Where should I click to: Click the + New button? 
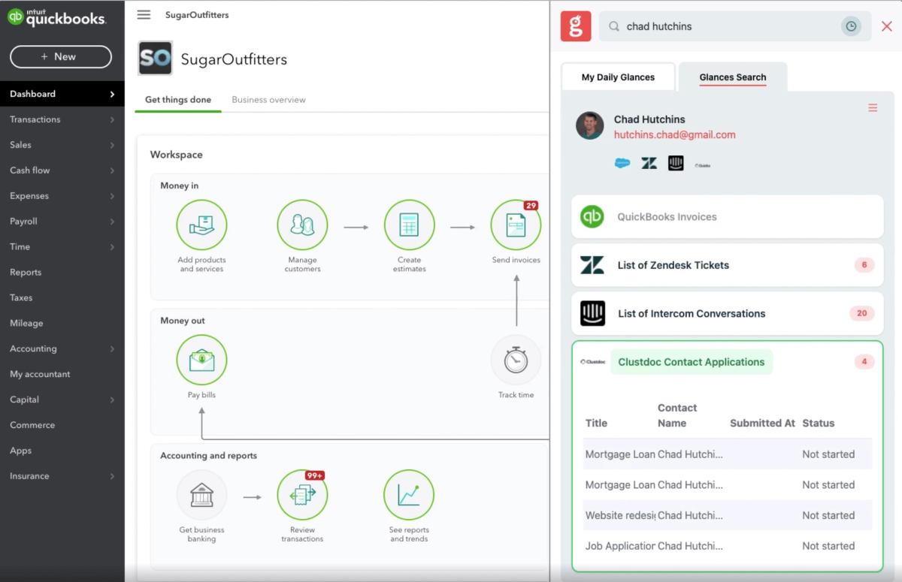click(x=61, y=56)
